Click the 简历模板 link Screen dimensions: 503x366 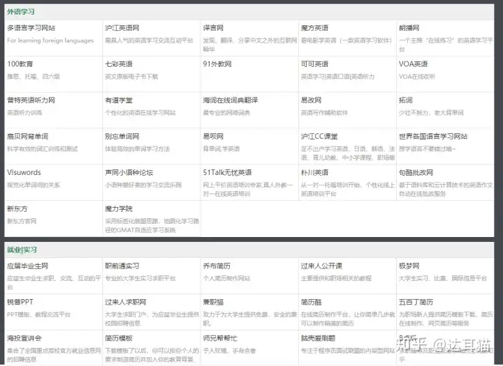[119, 338]
